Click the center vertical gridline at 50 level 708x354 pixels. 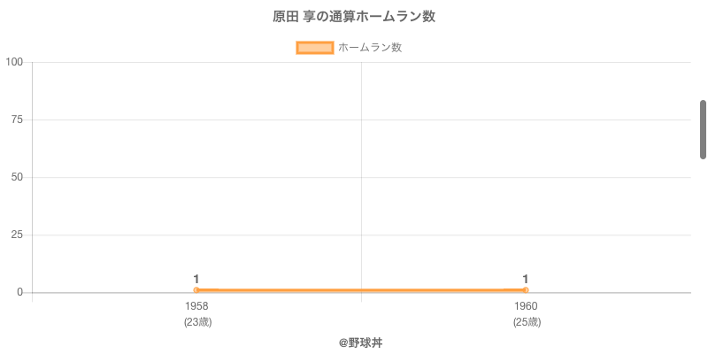361,177
